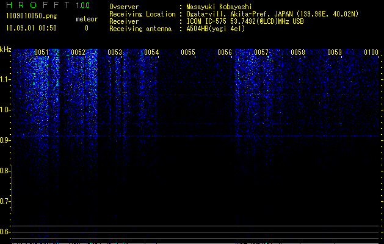
Task: Click the meteor count label
Action: [87, 19]
